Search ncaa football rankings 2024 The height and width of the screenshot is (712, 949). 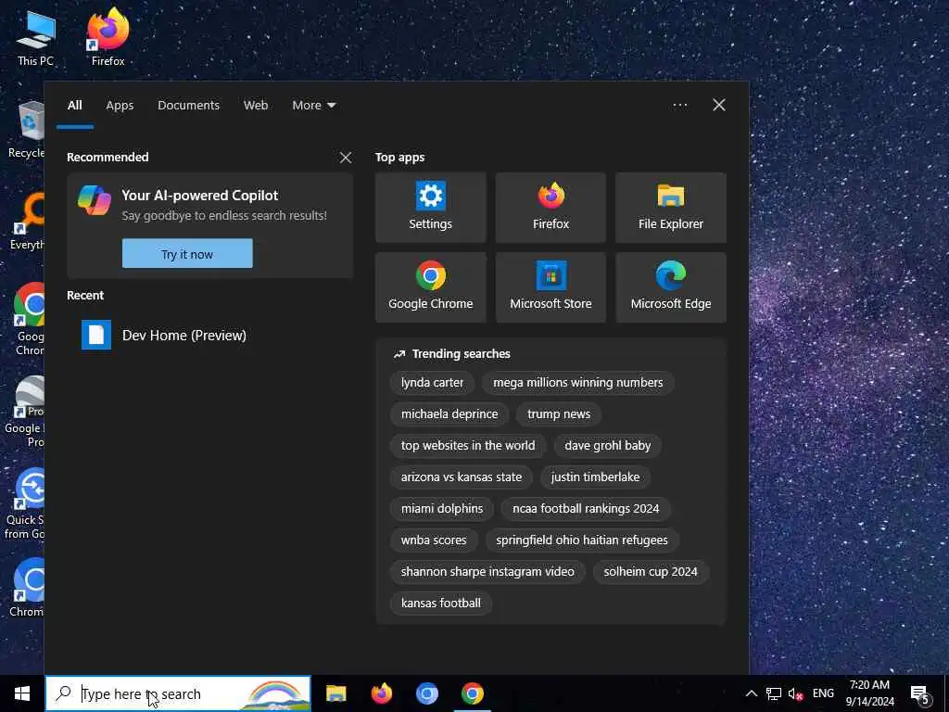pos(586,509)
